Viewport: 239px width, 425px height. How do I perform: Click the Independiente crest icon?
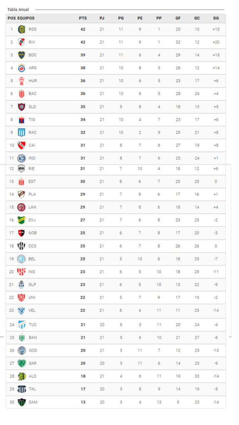coord(22,145)
